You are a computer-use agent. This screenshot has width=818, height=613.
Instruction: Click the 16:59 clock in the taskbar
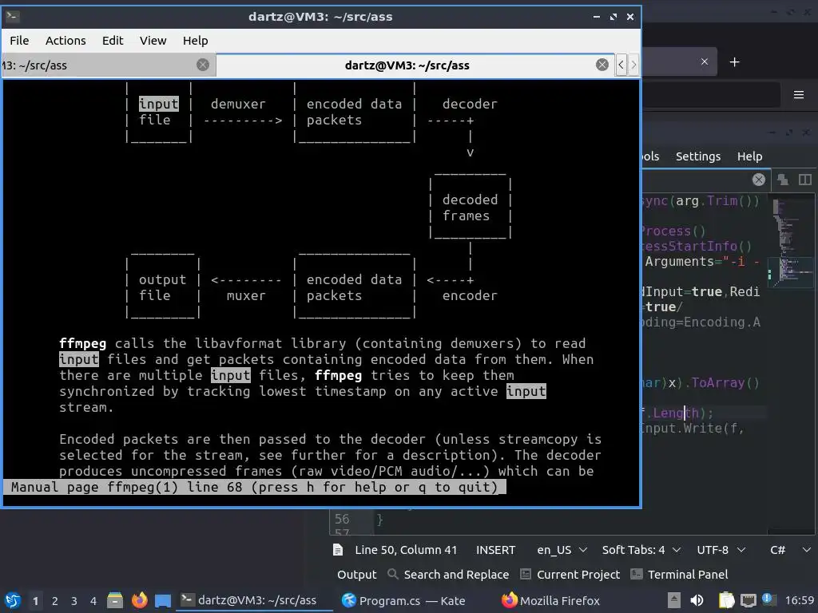[799, 600]
